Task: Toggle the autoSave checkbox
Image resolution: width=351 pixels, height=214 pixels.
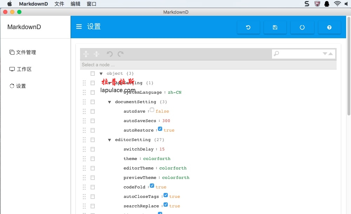Action: (x=152, y=110)
